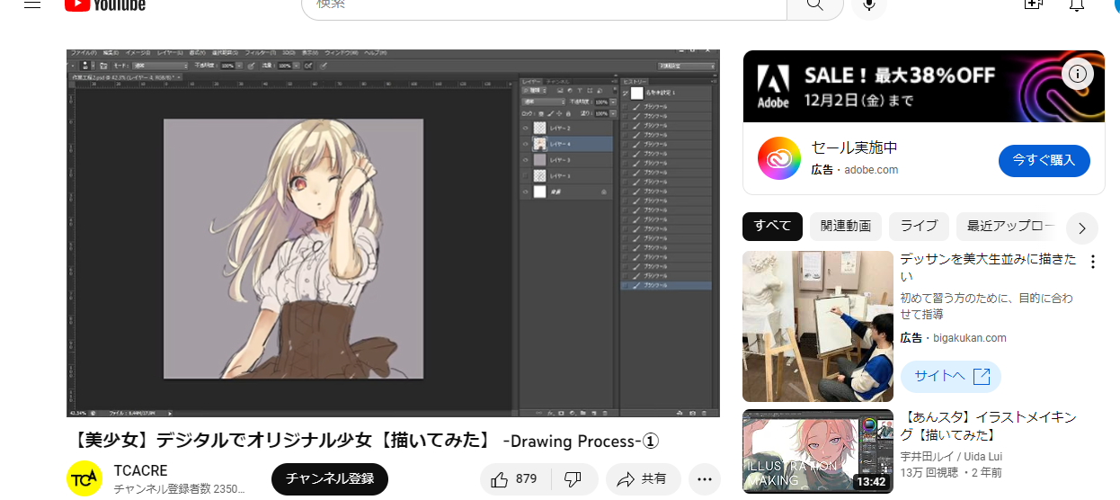
Task: Select the 関連動画 filter chip
Action: click(846, 226)
